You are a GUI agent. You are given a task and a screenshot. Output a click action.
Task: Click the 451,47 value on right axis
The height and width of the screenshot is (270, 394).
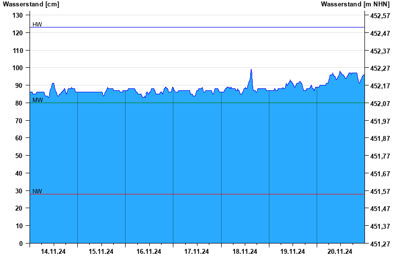(x=380, y=209)
